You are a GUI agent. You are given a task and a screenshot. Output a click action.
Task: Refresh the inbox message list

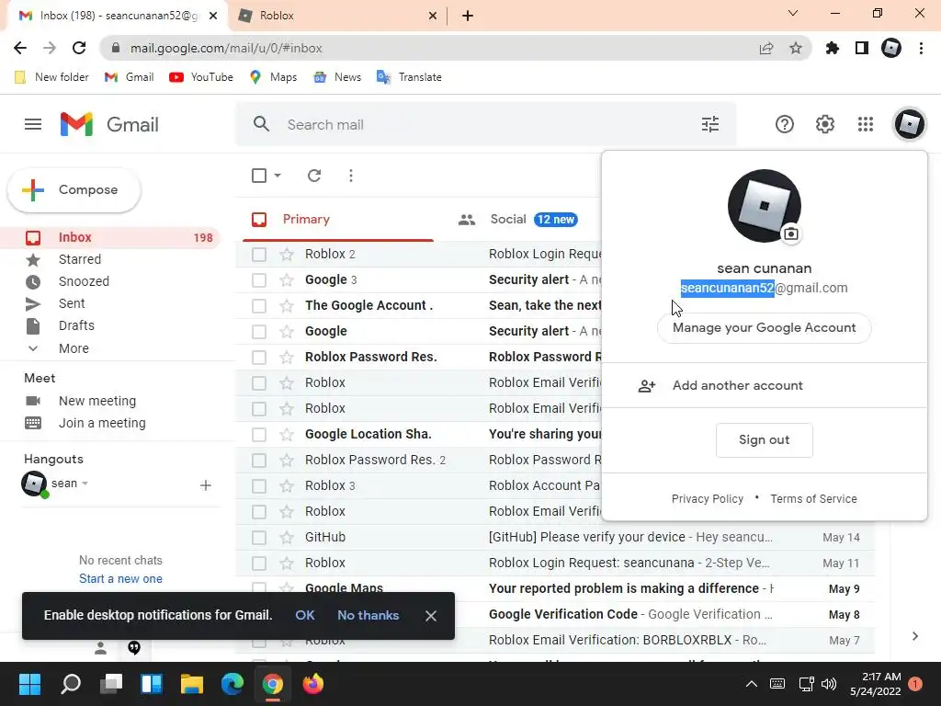314,176
